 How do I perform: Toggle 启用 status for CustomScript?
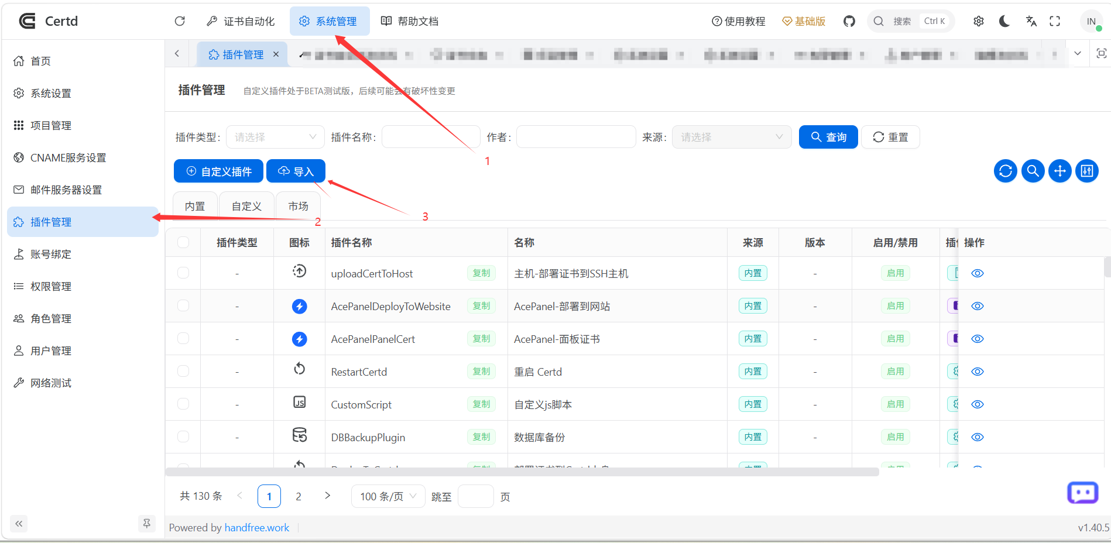click(x=896, y=404)
